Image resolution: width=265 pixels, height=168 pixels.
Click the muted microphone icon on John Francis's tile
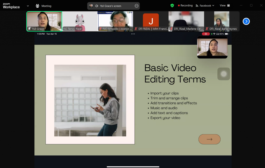(x=136, y=29)
